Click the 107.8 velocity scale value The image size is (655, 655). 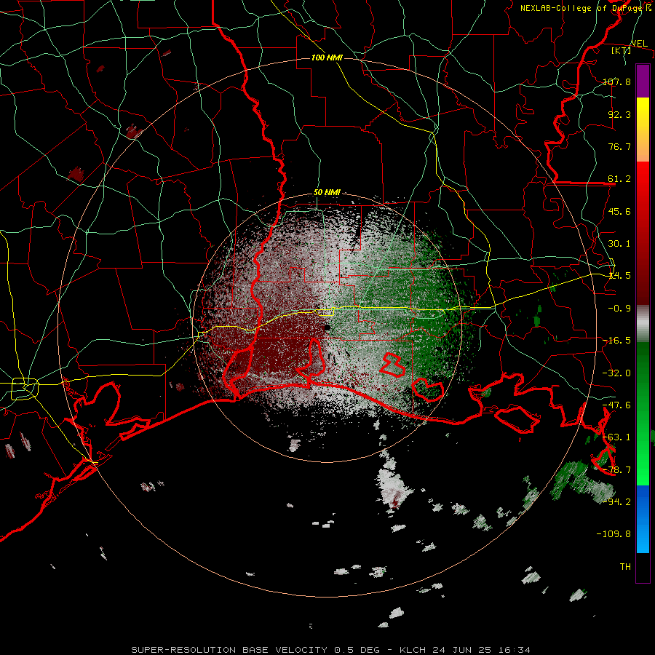[616, 82]
